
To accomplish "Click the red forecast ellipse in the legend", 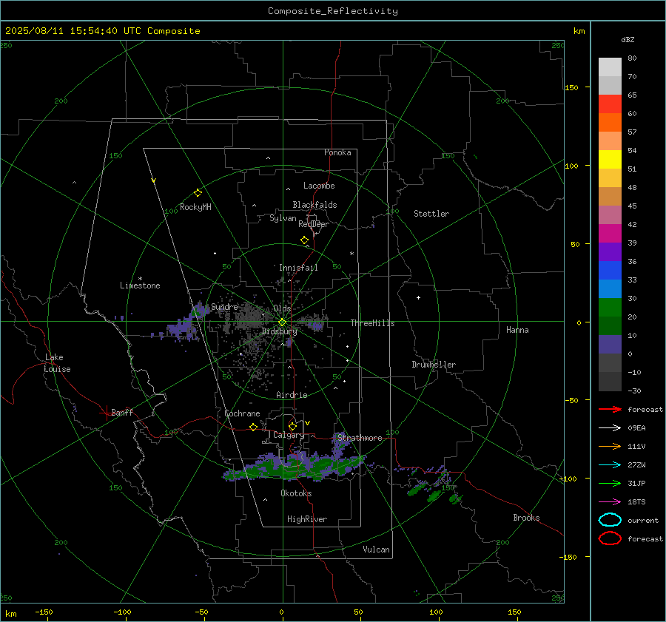I will pyautogui.click(x=610, y=538).
